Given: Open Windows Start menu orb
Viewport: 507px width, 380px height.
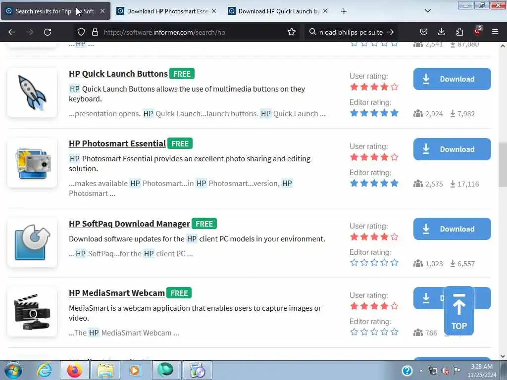Looking at the screenshot, I should [x=13, y=370].
